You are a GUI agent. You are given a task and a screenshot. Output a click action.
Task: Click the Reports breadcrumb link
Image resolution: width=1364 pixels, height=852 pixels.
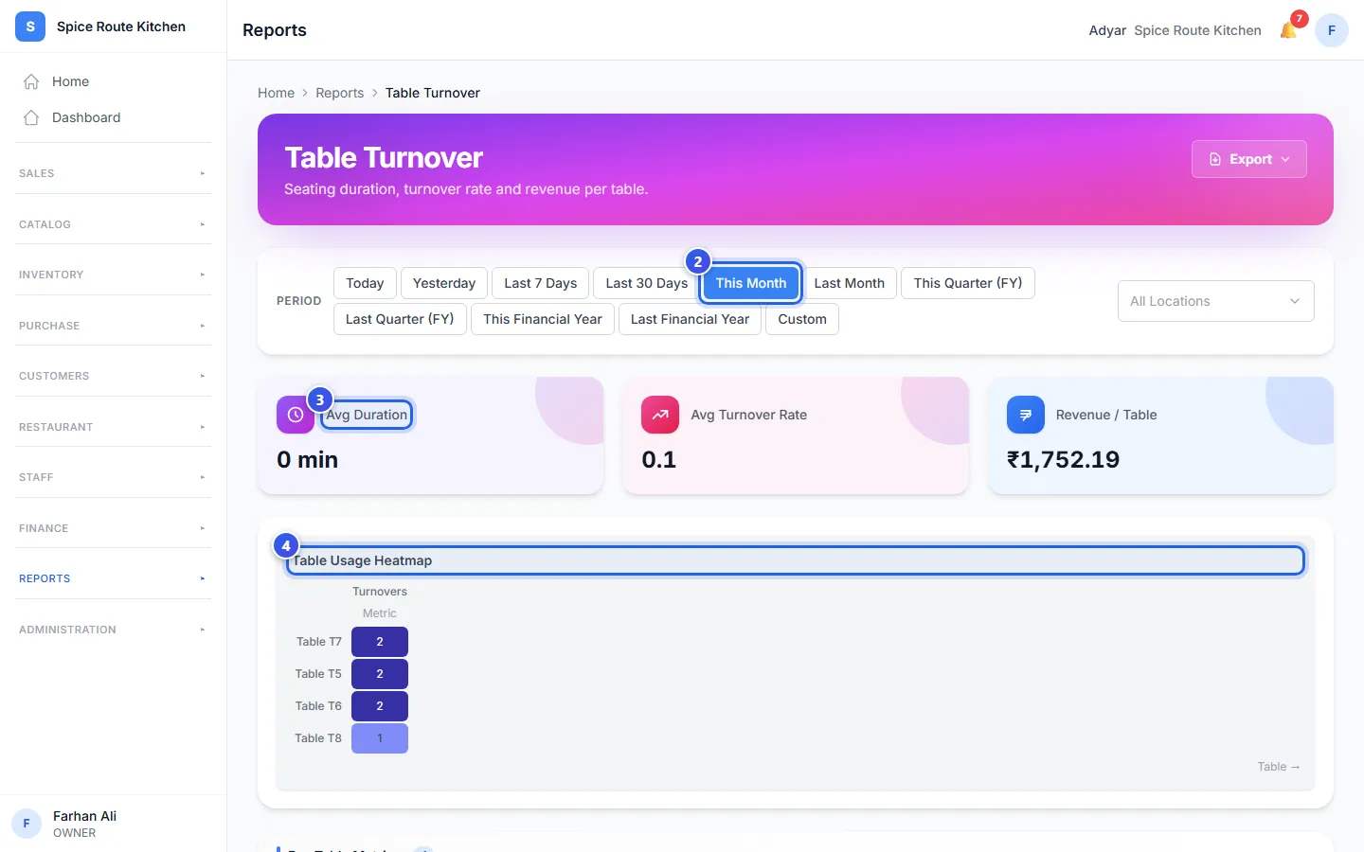coord(339,93)
